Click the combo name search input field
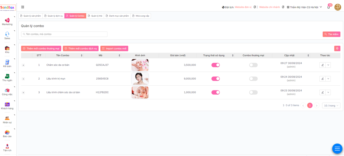The width and height of the screenshot is (344, 156). pos(64,34)
